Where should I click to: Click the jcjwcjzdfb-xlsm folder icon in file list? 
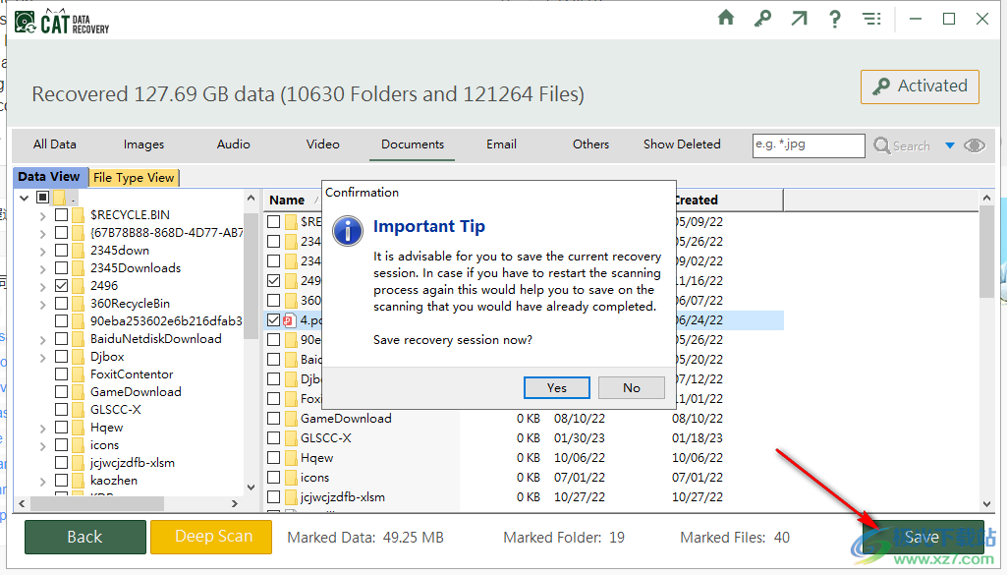[x=290, y=497]
